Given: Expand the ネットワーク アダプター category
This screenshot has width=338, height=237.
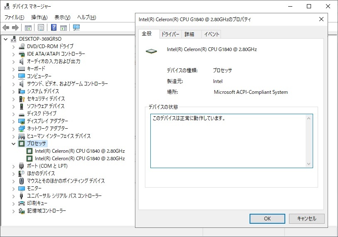Looking at the screenshot, I should [x=14, y=129].
